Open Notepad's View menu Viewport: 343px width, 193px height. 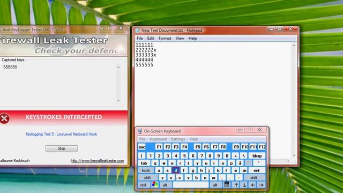coord(180,38)
